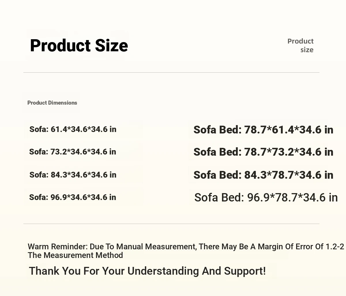346x296 pixels.
Task: Select the "Product Dimensions" label
Action: point(52,103)
